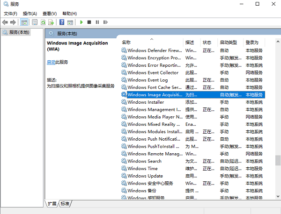The width and height of the screenshot is (281, 214).
Task: Click the Back arrow in the toolbar
Action: pos(5,22)
